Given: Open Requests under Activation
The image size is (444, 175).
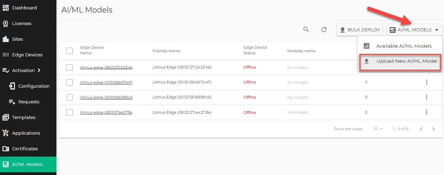Looking at the screenshot, I should (28, 102).
